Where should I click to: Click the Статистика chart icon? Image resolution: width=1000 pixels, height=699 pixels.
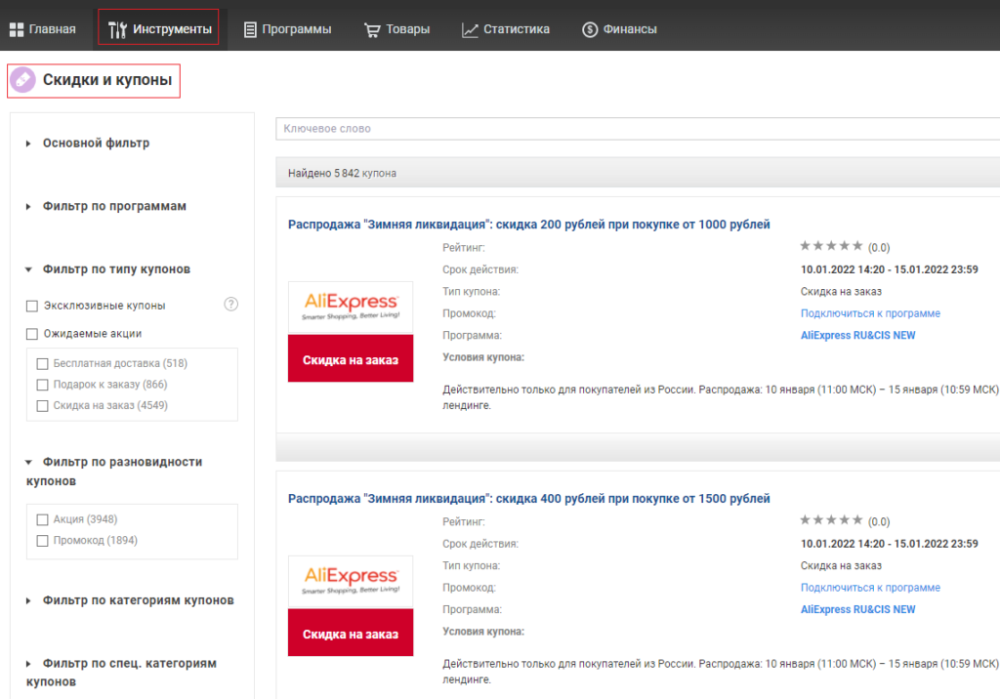(x=470, y=29)
